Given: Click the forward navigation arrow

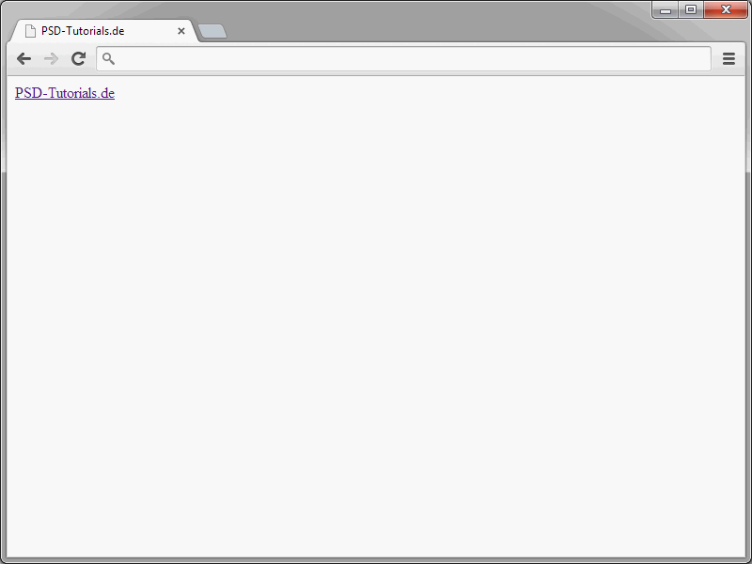Looking at the screenshot, I should click(51, 59).
